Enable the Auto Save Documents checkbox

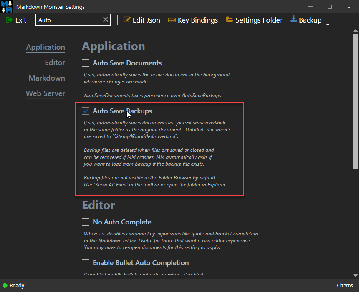point(86,63)
